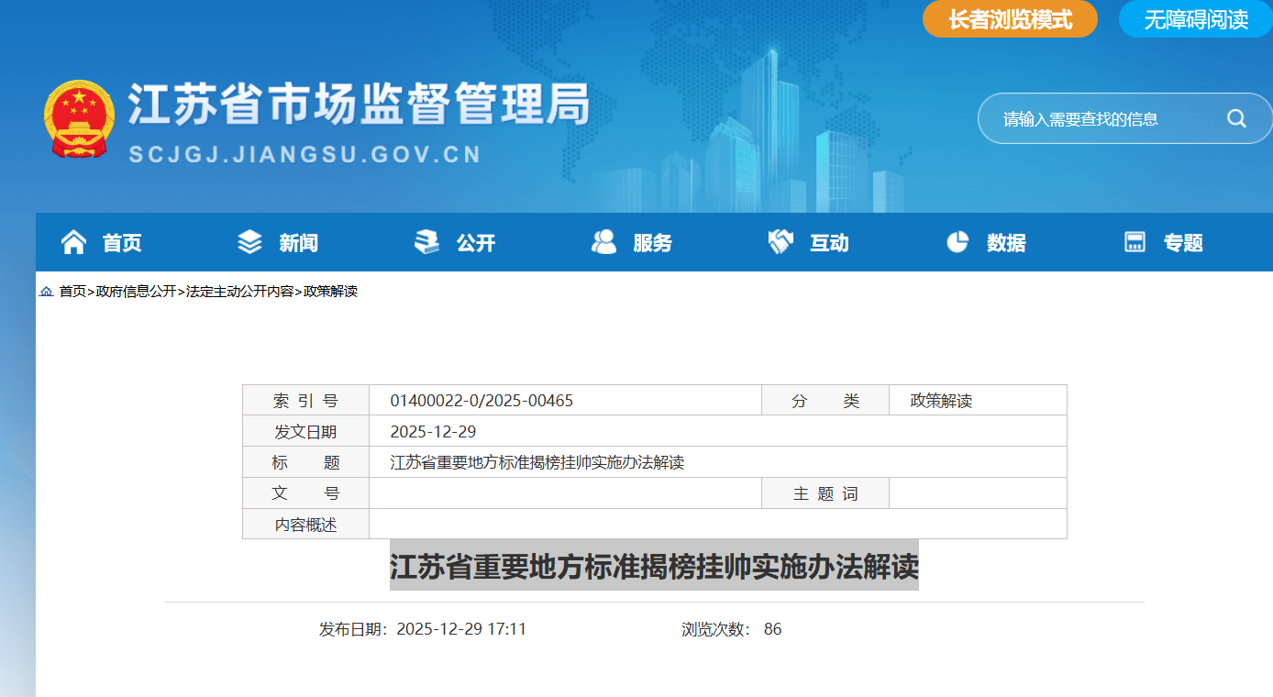The width and height of the screenshot is (1273, 697).
Task: Click the highlighted article title heading
Action: coord(654,566)
